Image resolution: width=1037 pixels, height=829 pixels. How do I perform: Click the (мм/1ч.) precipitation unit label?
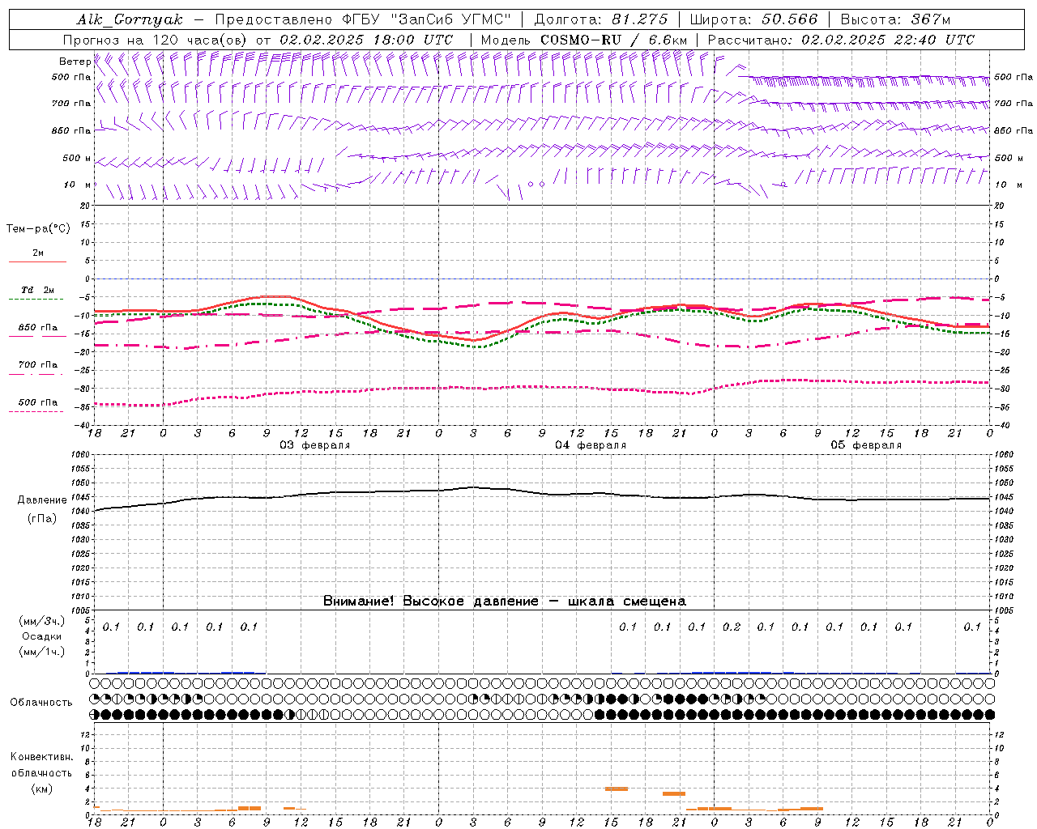tap(42, 652)
